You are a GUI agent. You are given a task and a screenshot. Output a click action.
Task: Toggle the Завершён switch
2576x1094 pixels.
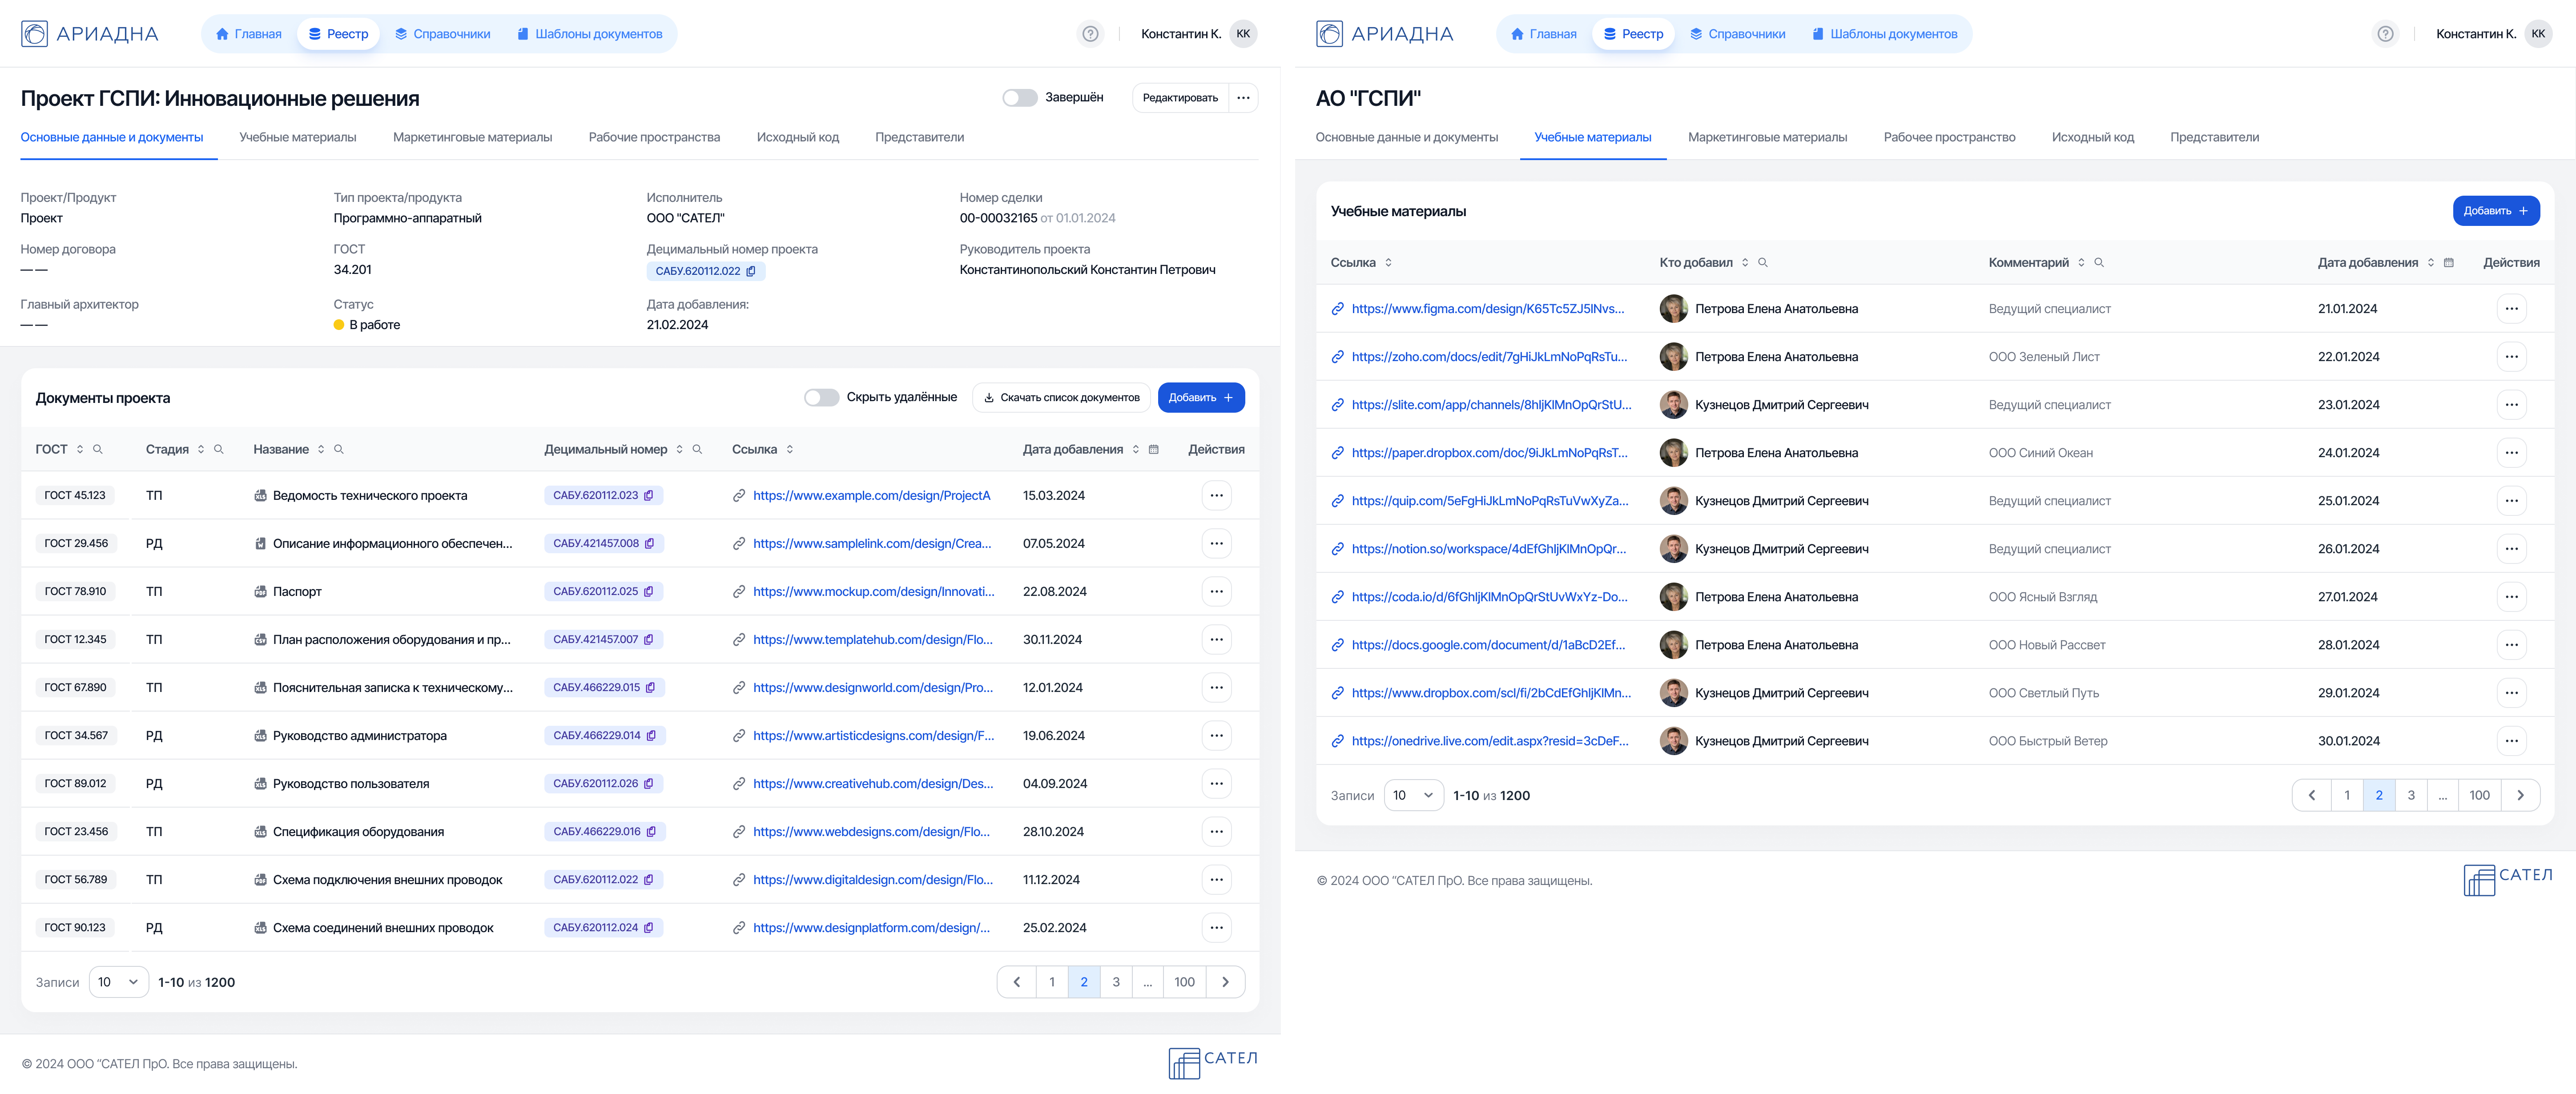1020,98
